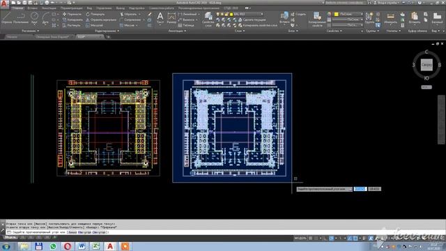446x251 pixels.
Task: Select the Polyline (Полилиния) tool
Action: (20, 18)
